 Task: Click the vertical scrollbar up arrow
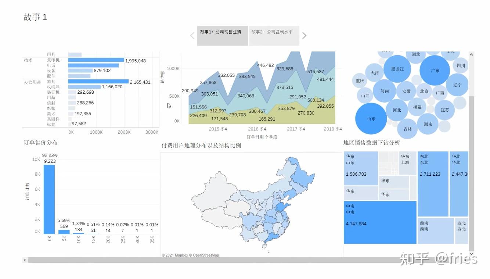pos(471,54)
